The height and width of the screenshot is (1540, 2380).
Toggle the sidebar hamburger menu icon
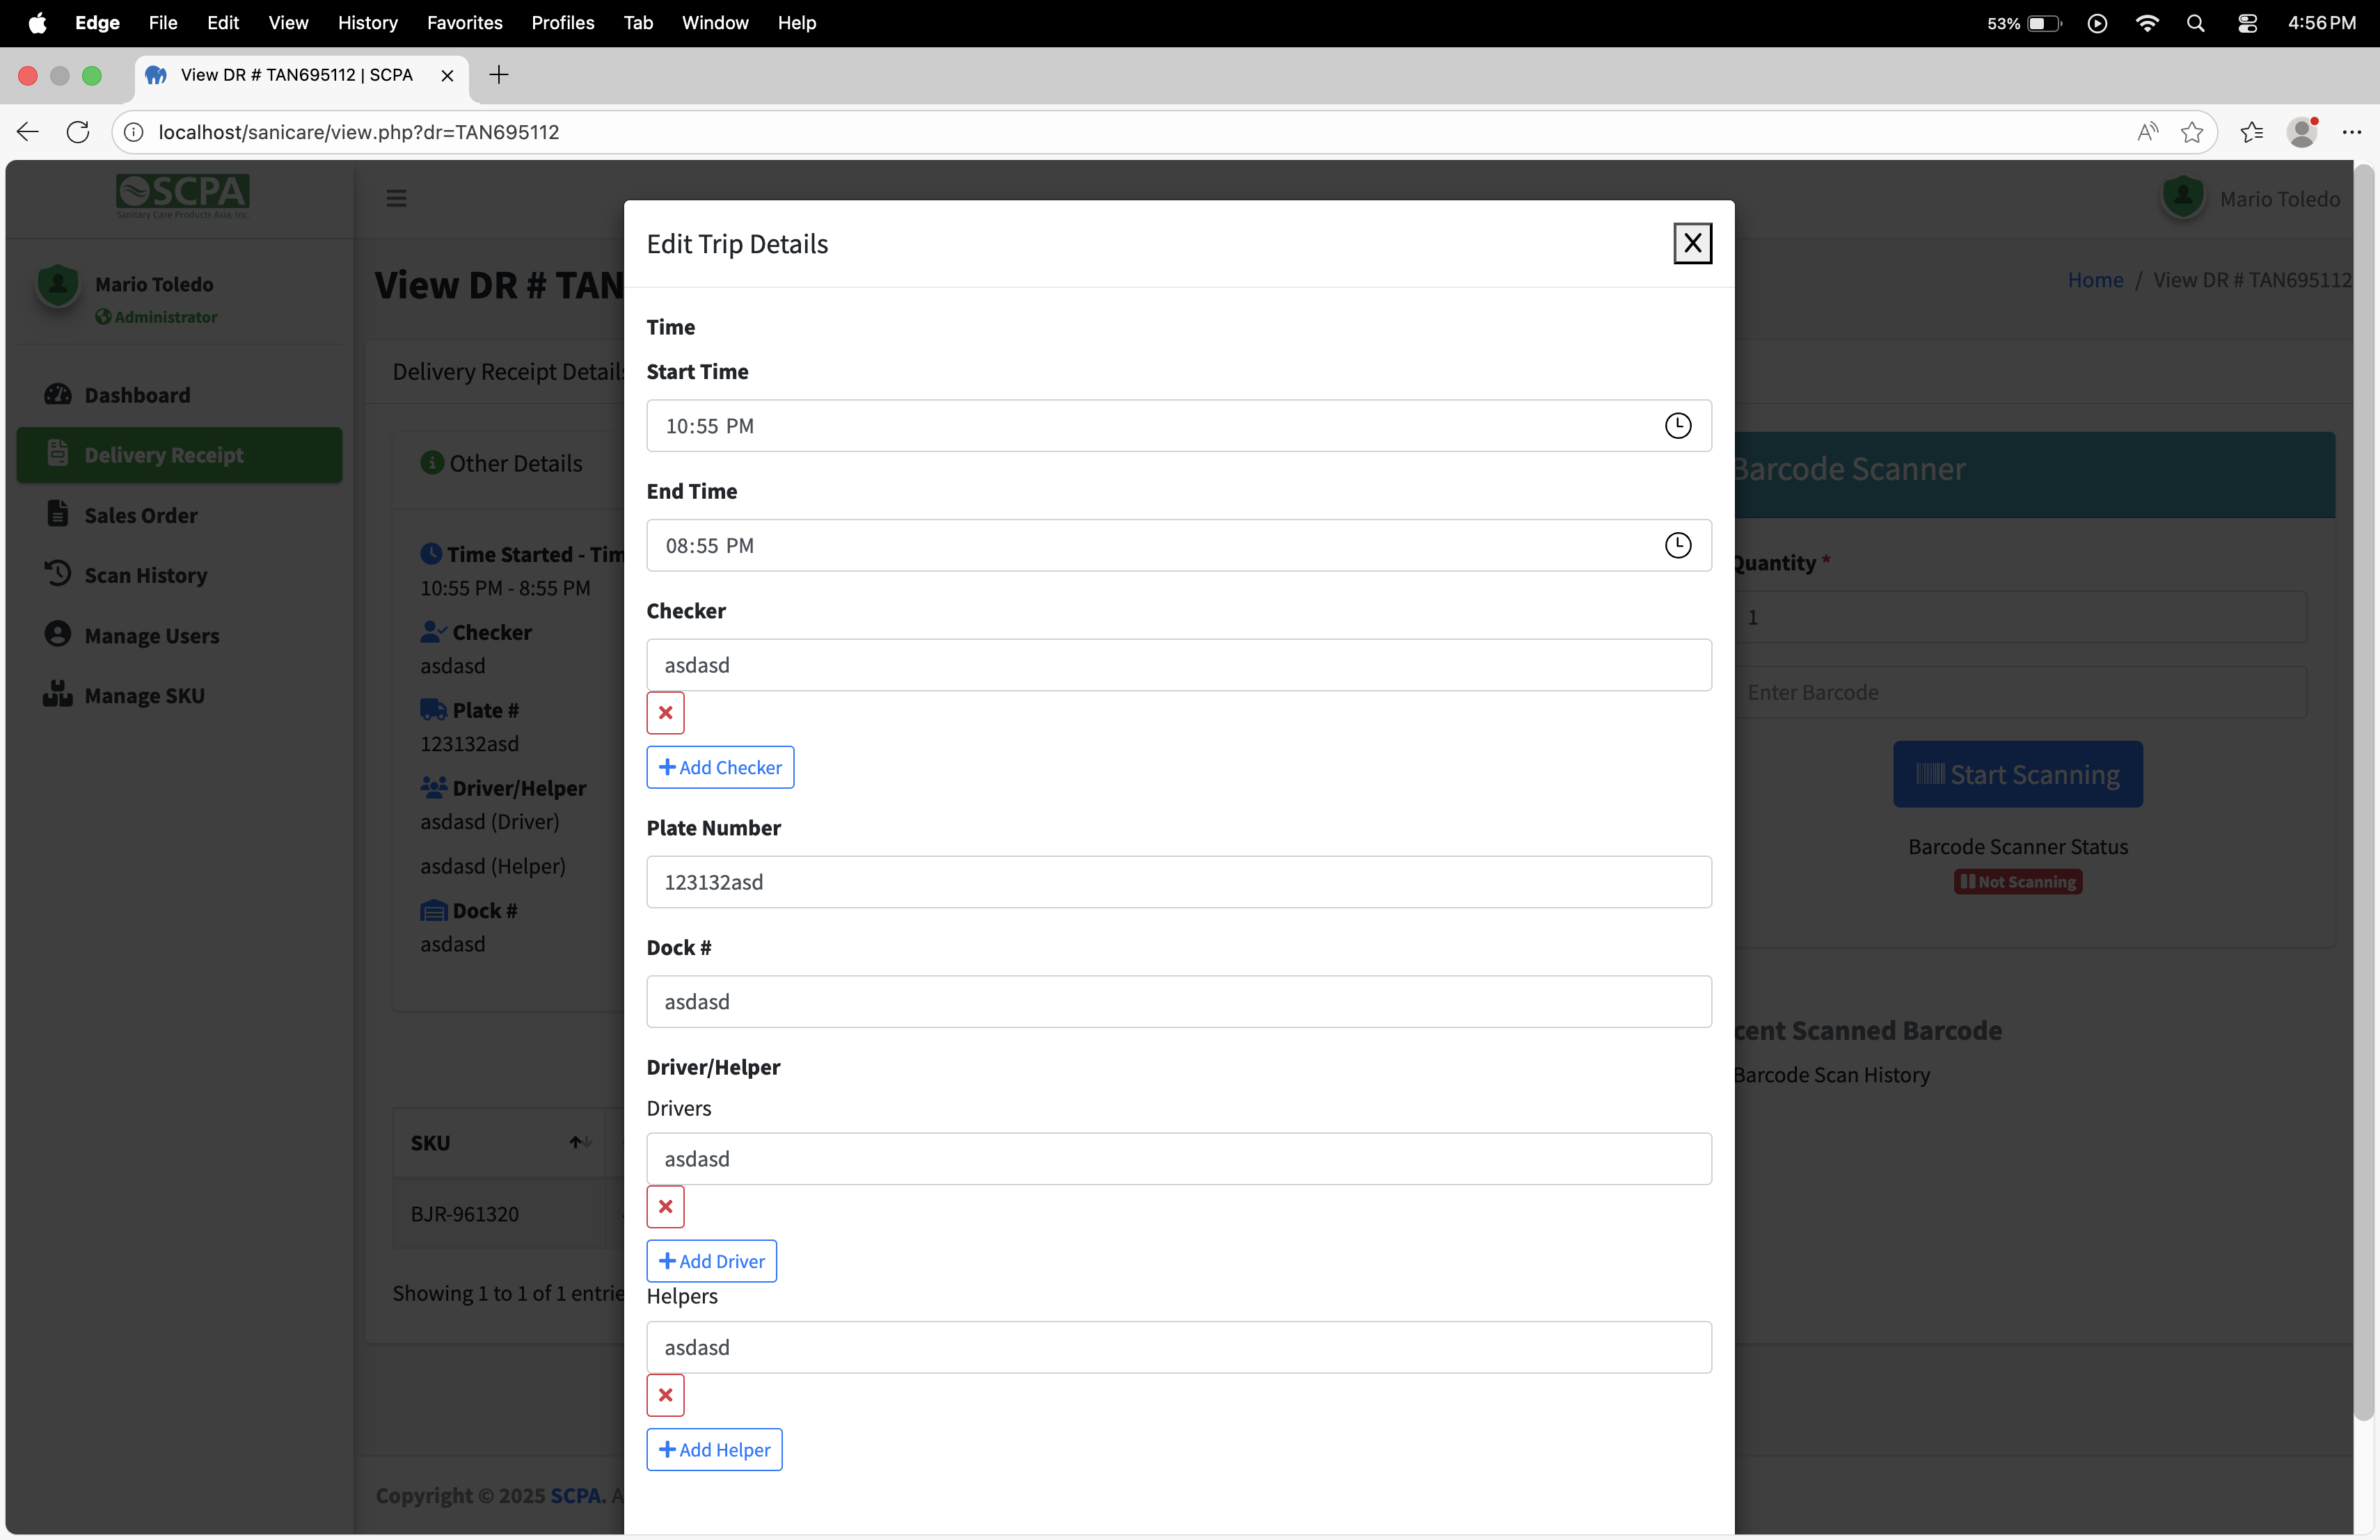point(396,198)
